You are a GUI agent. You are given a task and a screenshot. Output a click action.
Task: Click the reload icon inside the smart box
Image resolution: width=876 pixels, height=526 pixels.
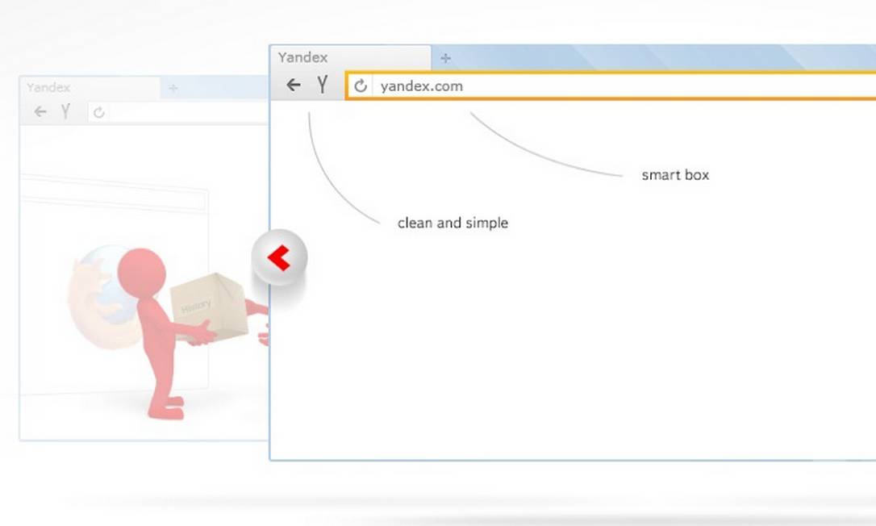coord(361,86)
